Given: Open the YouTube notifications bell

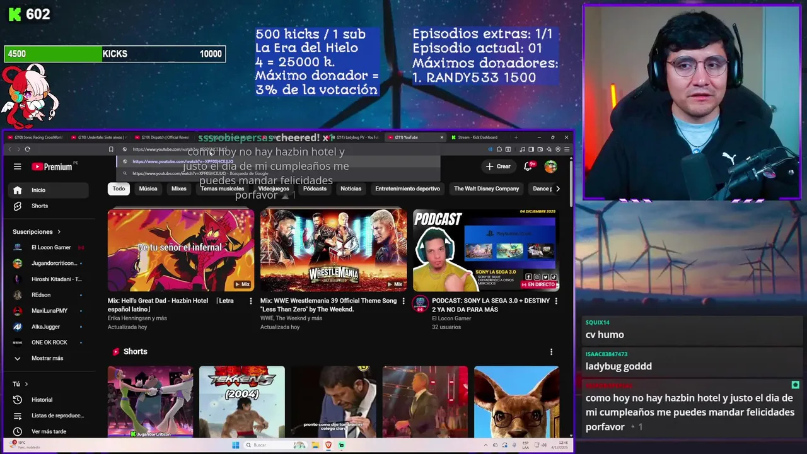Looking at the screenshot, I should point(529,166).
